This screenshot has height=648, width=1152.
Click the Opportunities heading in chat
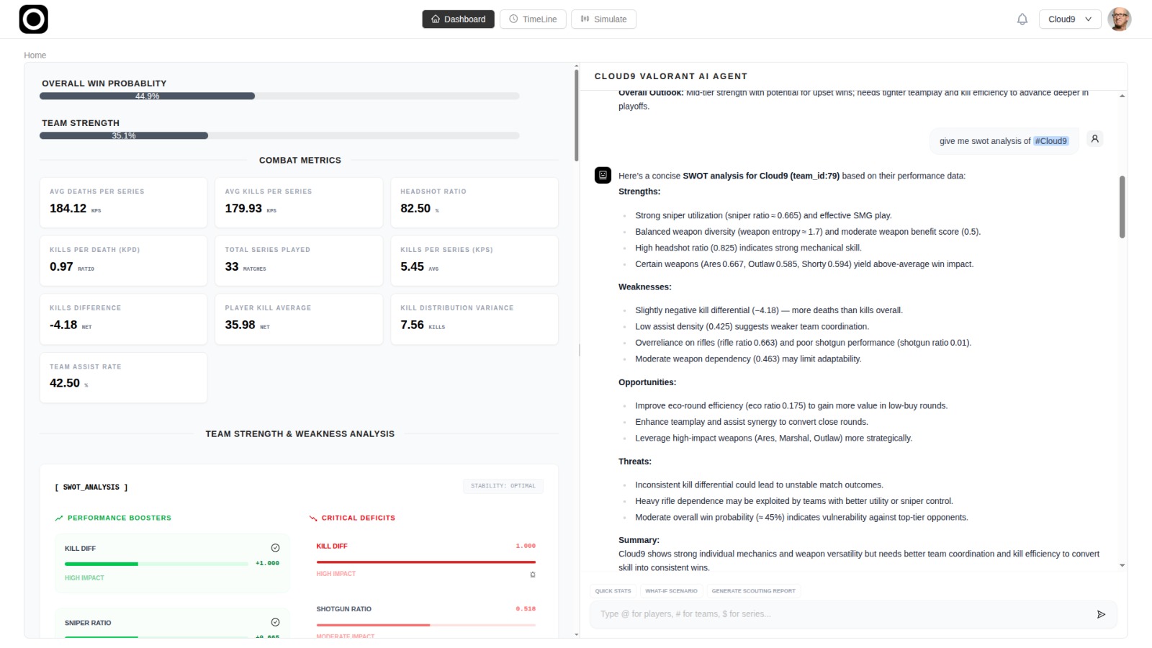pos(647,382)
